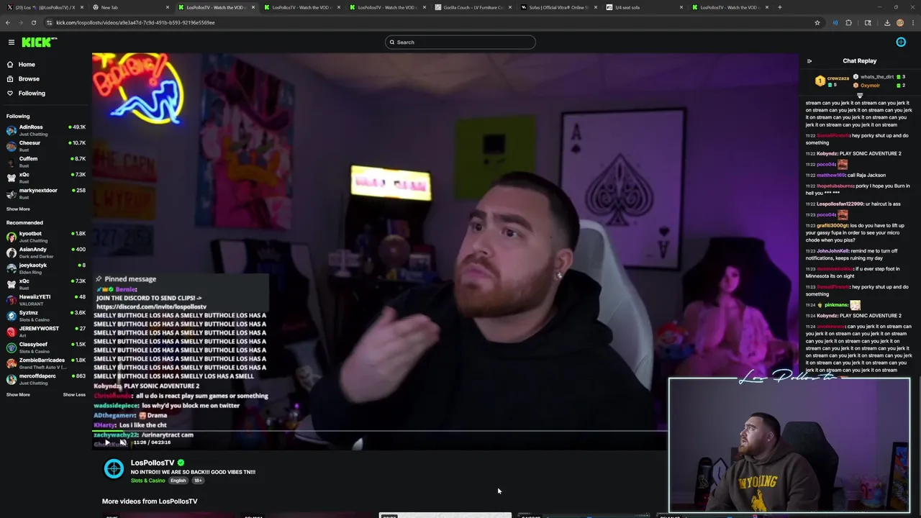Open LosPollosTV channel avatar
921x518 pixels.
(x=114, y=469)
